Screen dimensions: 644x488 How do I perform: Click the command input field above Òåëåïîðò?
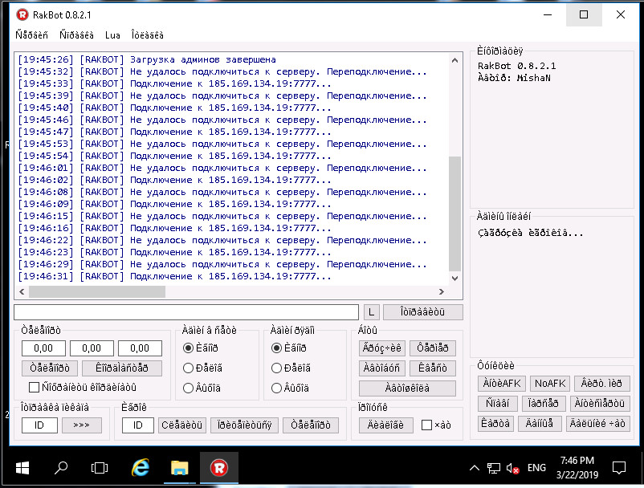click(x=186, y=312)
